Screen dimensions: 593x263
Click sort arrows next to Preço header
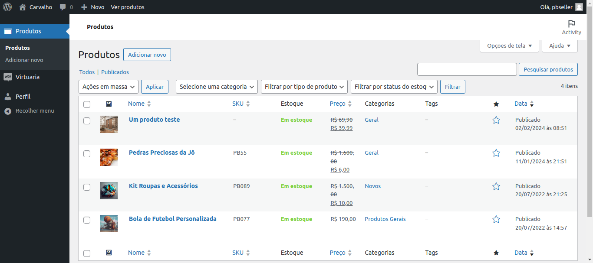pyautogui.click(x=350, y=104)
